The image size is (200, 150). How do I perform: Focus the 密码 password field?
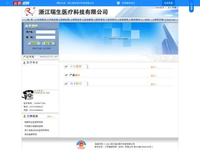(45, 37)
